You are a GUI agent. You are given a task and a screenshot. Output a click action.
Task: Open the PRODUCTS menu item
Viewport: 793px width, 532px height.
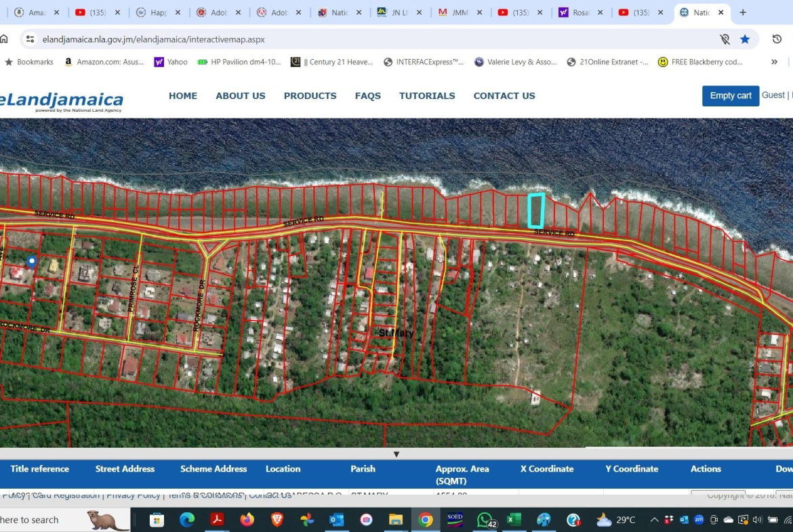(310, 96)
